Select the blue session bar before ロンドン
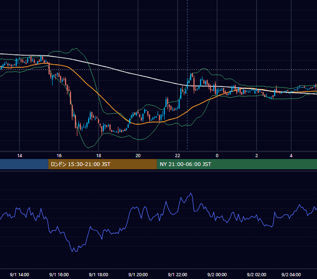Viewport: 317px width, 279px height. tap(24, 164)
